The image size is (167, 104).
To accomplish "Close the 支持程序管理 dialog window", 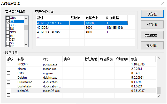I will point(162,3).
